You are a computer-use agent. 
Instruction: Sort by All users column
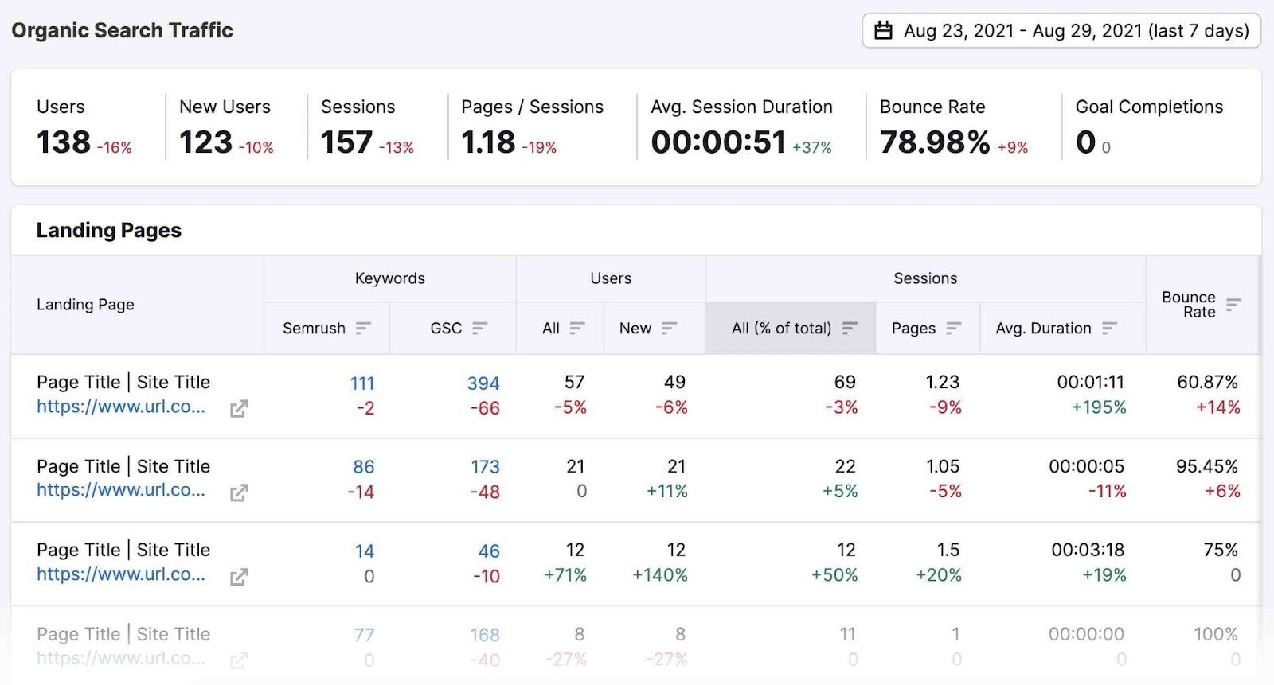pos(577,328)
